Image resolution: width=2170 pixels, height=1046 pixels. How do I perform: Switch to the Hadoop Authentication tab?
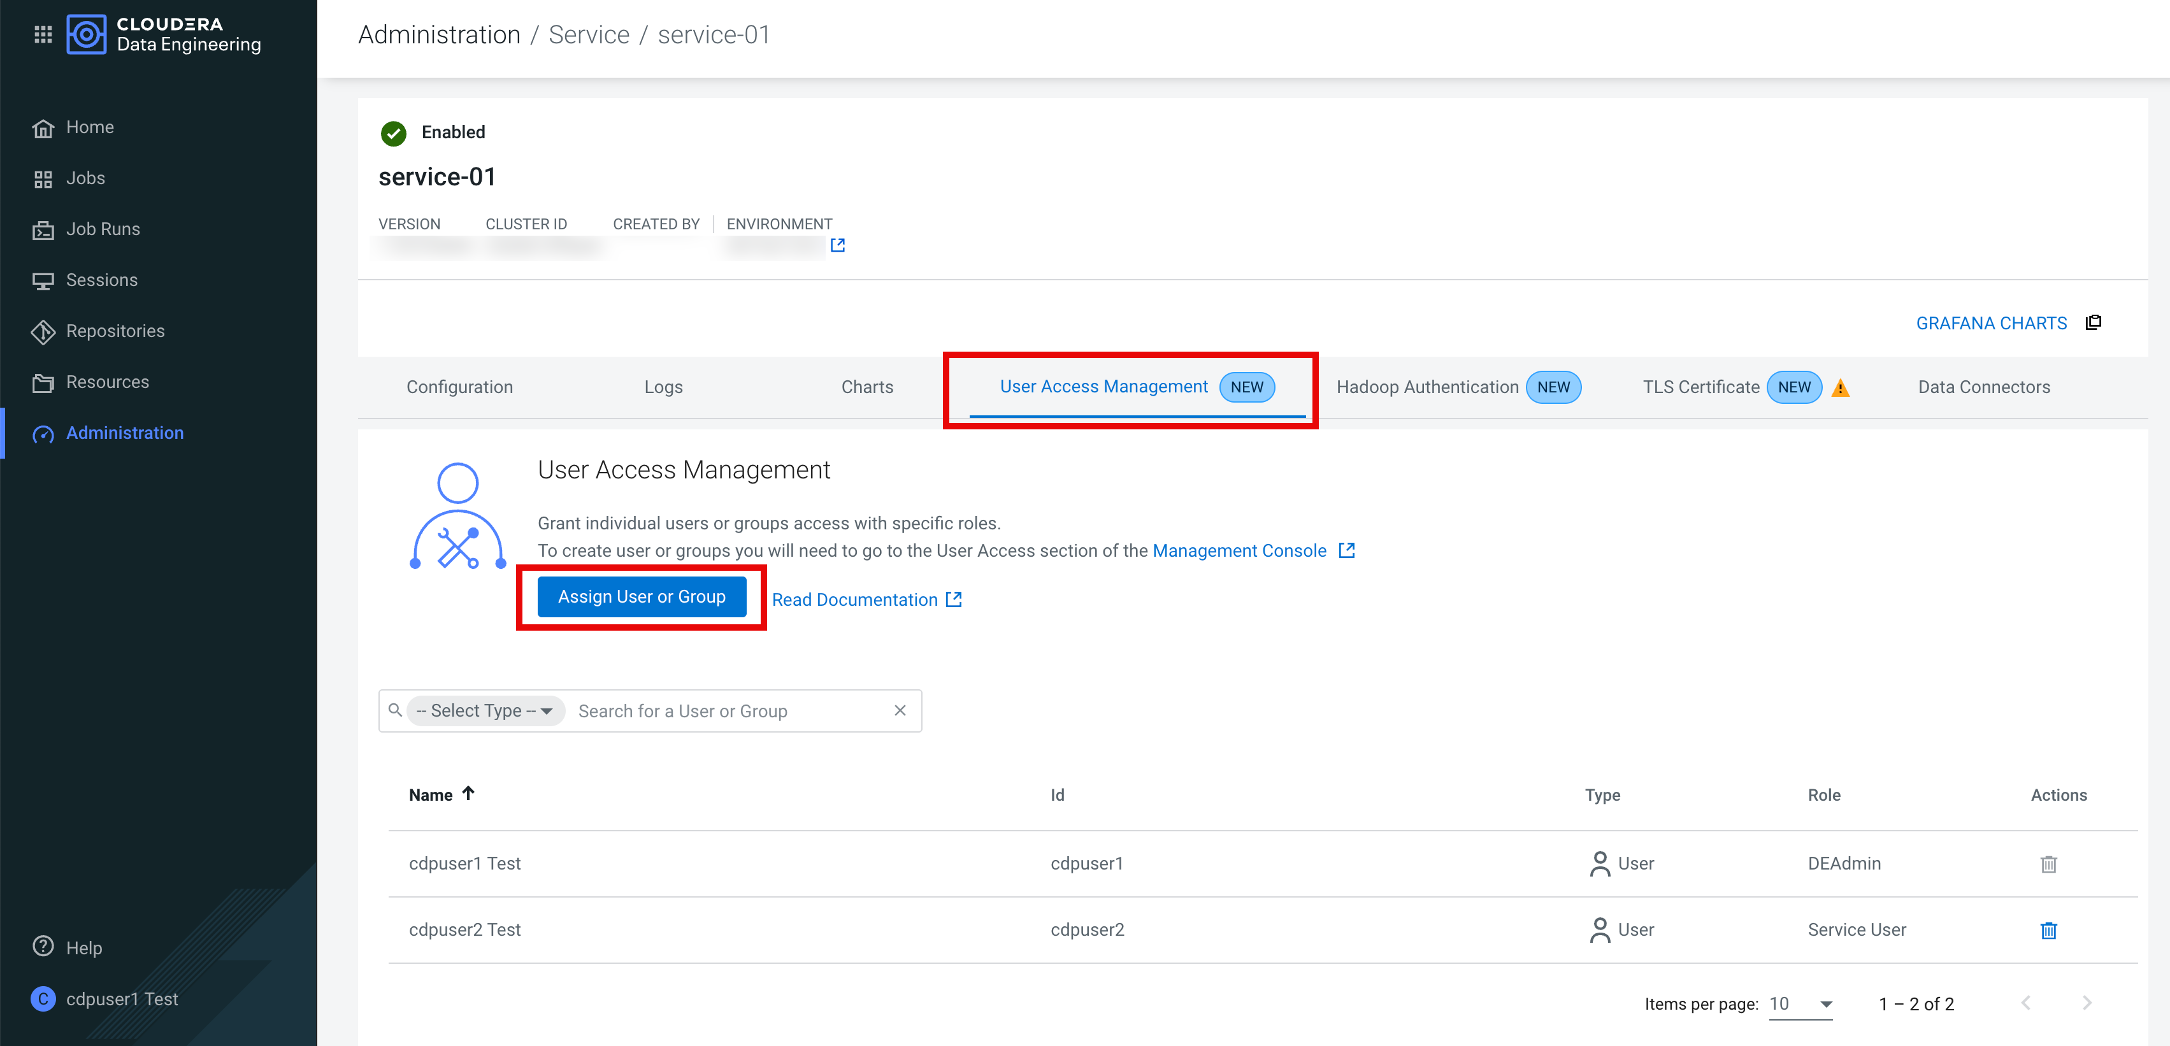coord(1427,387)
